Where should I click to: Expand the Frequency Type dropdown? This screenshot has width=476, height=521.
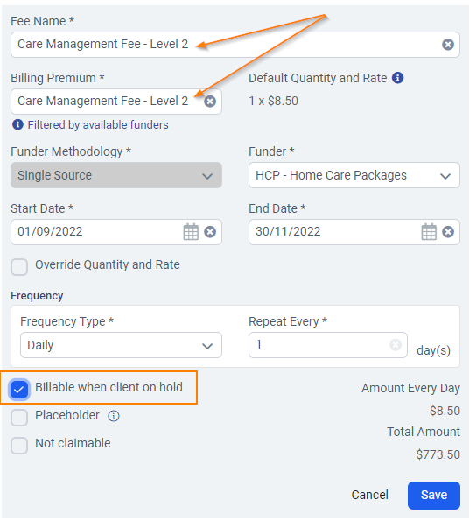pos(121,345)
